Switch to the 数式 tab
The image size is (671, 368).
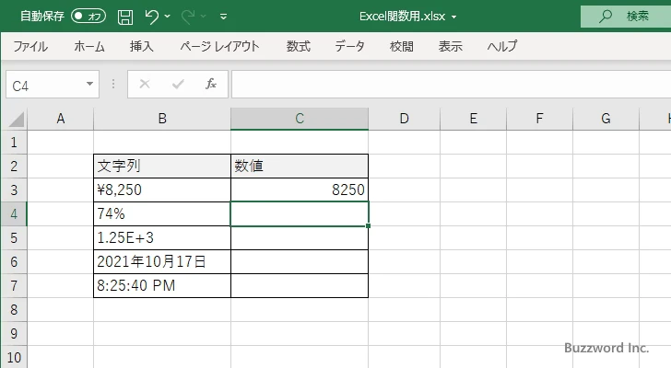point(299,46)
